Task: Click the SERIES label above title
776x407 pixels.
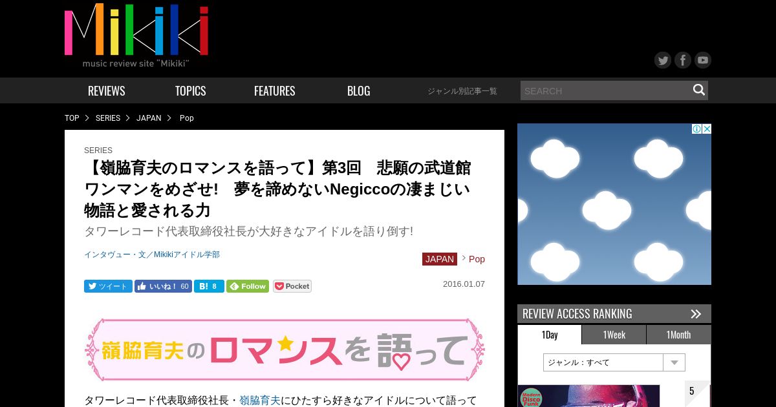Action: (98, 151)
